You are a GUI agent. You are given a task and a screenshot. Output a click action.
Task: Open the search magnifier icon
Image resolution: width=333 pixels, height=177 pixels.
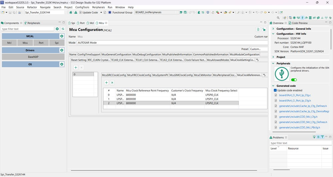(x=278, y=18)
